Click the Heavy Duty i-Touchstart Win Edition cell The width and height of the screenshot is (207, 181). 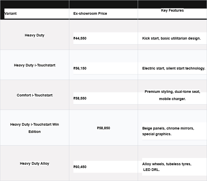click(x=34, y=128)
